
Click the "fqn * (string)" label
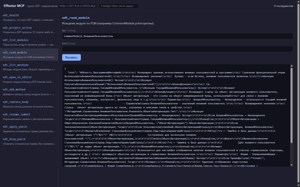[69, 30]
